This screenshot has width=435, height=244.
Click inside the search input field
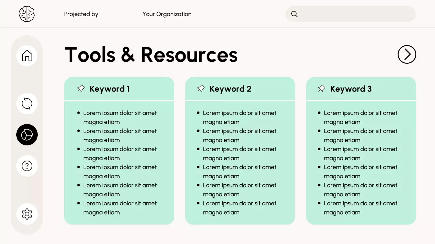point(357,14)
